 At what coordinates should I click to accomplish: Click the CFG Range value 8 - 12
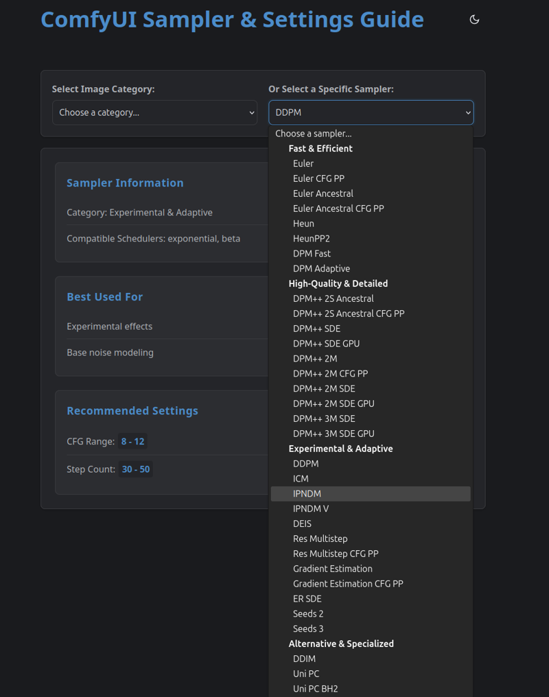coord(132,441)
